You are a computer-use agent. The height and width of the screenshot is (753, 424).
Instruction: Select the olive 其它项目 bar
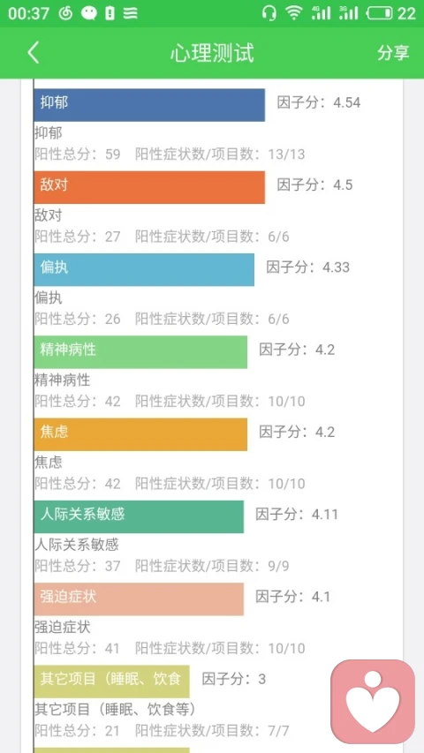tap(111, 681)
